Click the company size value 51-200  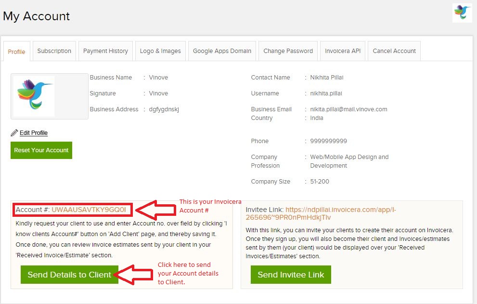tap(320, 182)
